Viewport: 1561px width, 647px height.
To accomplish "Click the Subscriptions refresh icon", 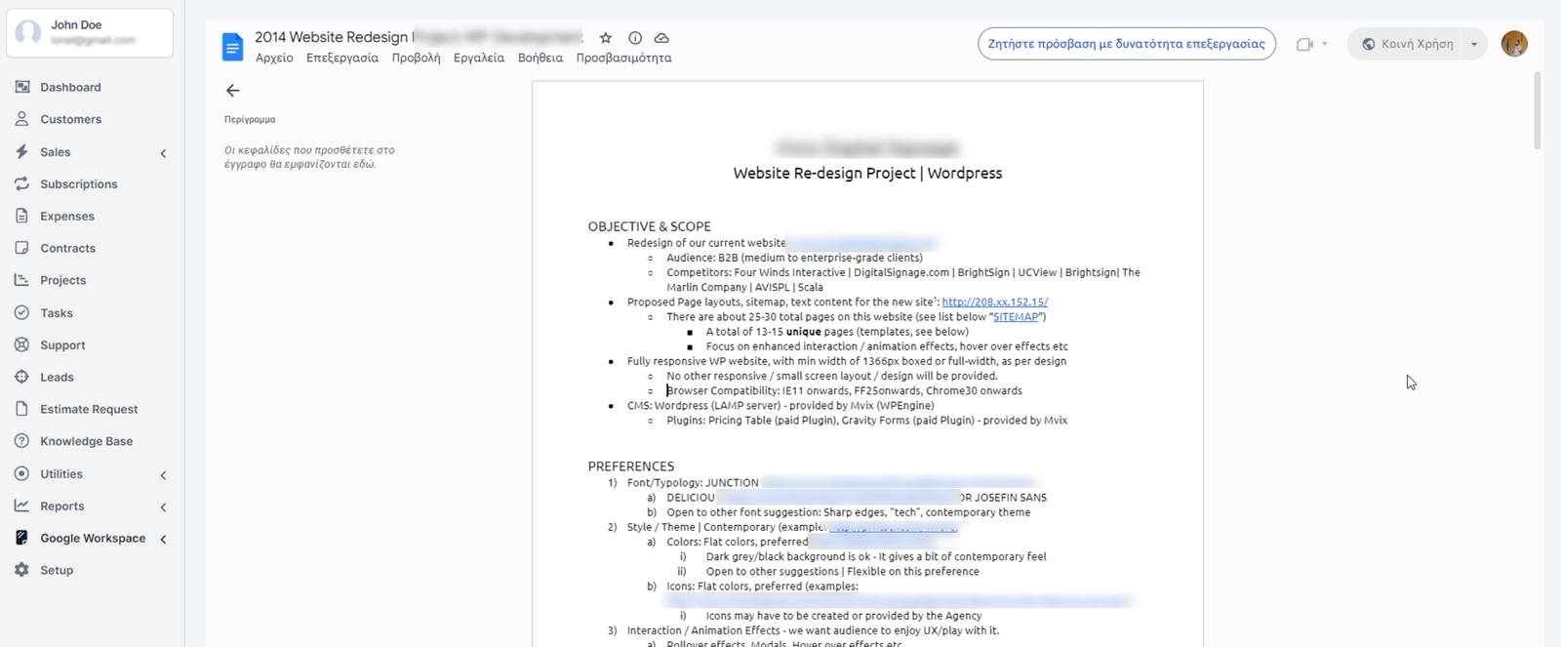I will 21,183.
